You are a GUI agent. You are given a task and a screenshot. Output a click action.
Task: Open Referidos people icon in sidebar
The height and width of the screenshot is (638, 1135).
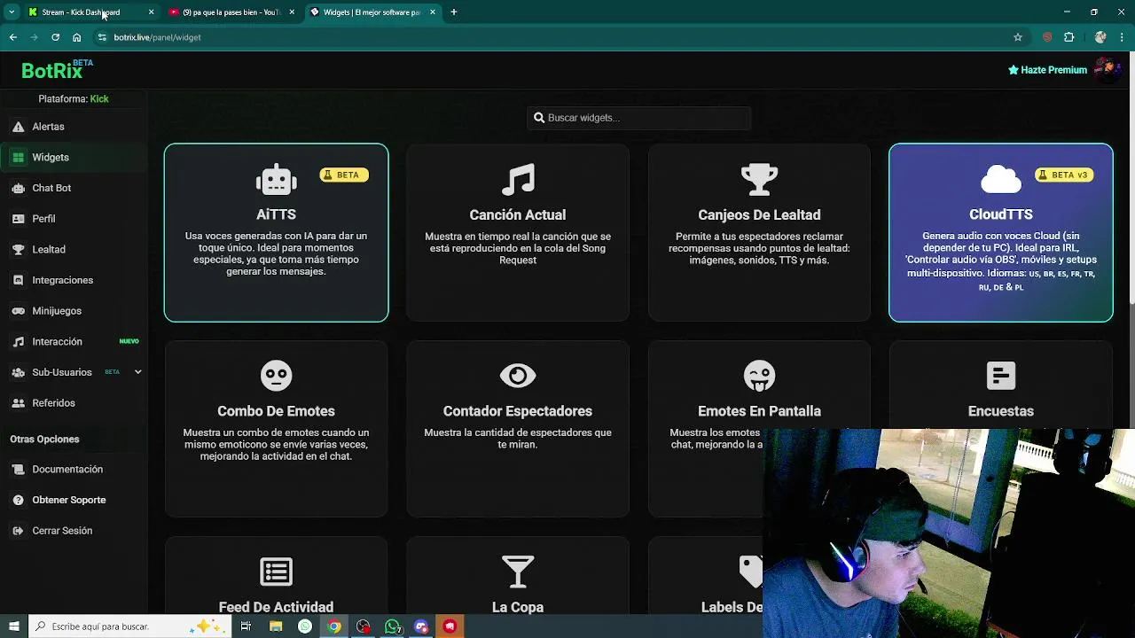point(18,403)
